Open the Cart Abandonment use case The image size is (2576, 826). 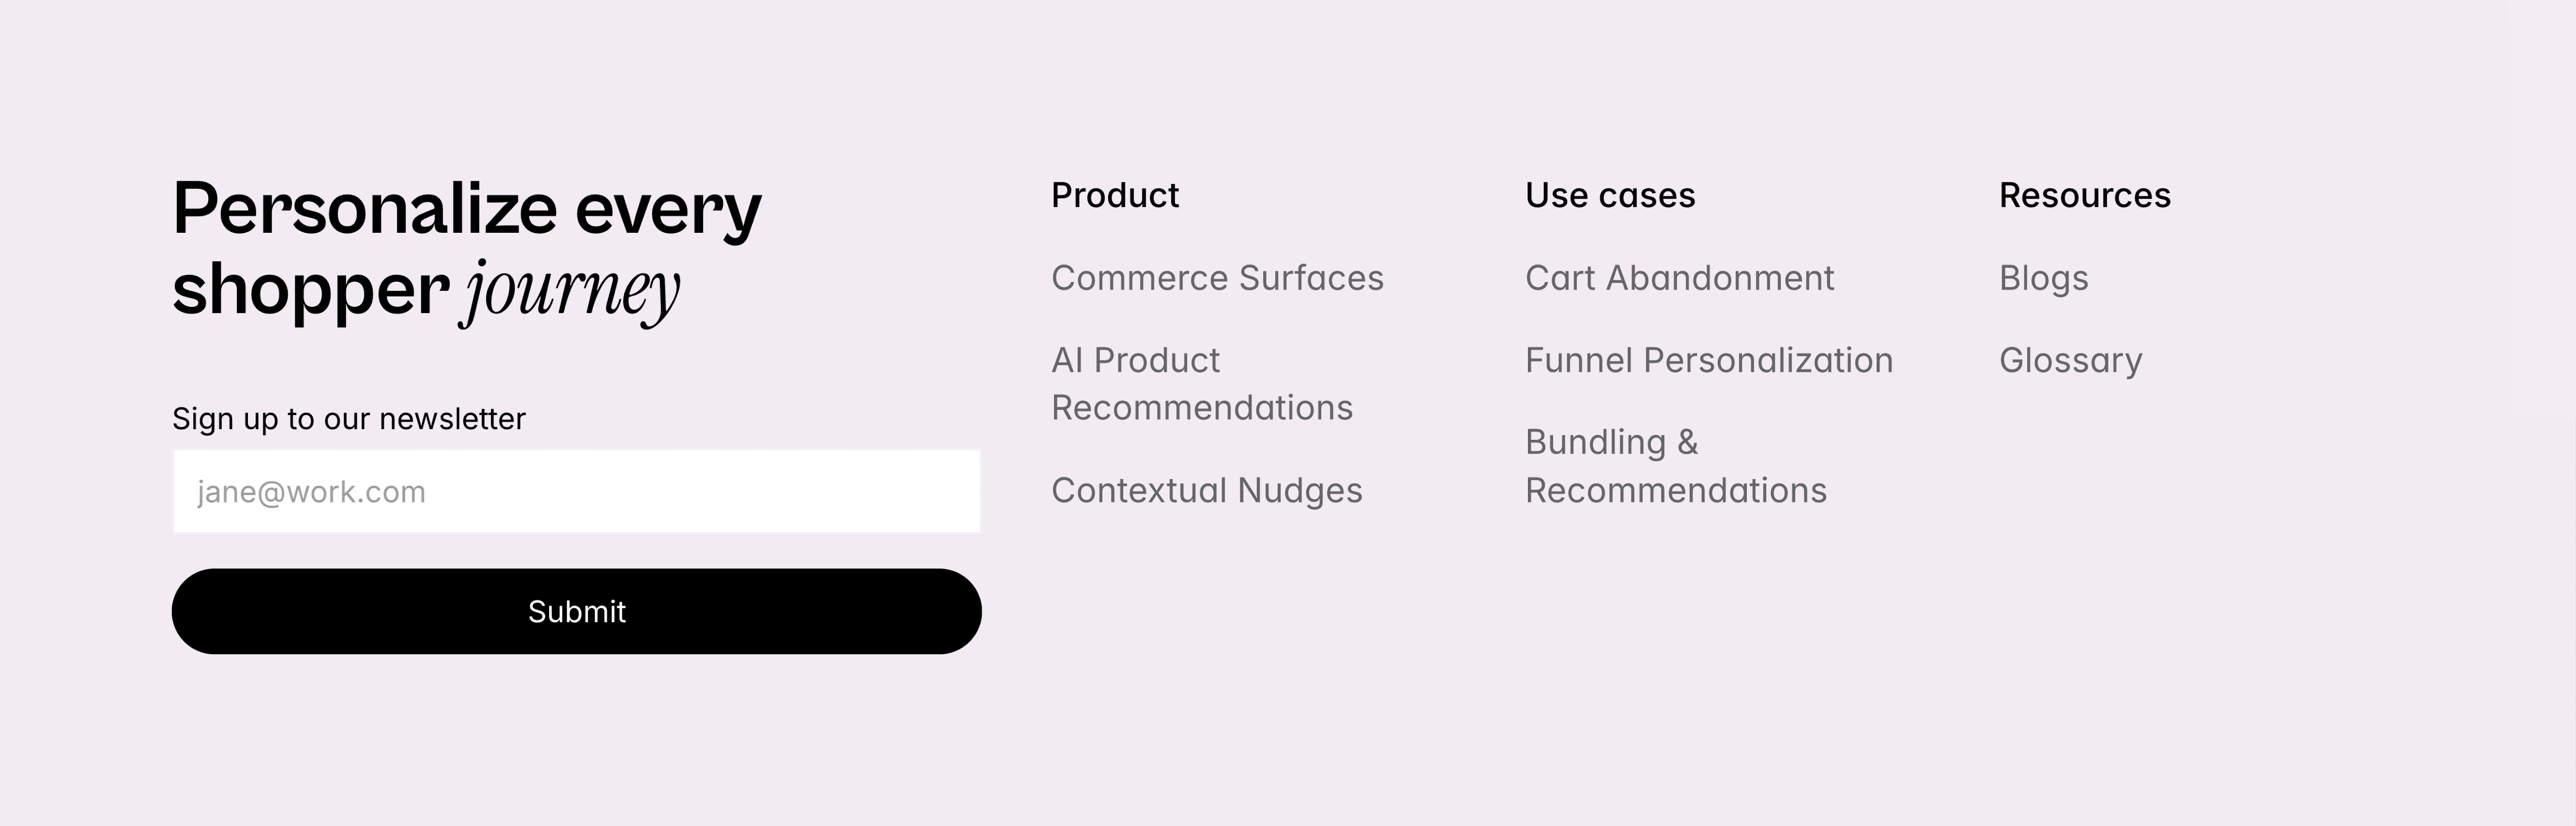coord(1679,278)
